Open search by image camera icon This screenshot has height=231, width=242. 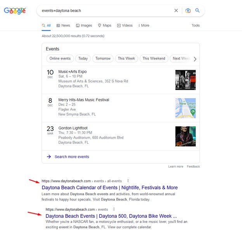click(x=188, y=10)
